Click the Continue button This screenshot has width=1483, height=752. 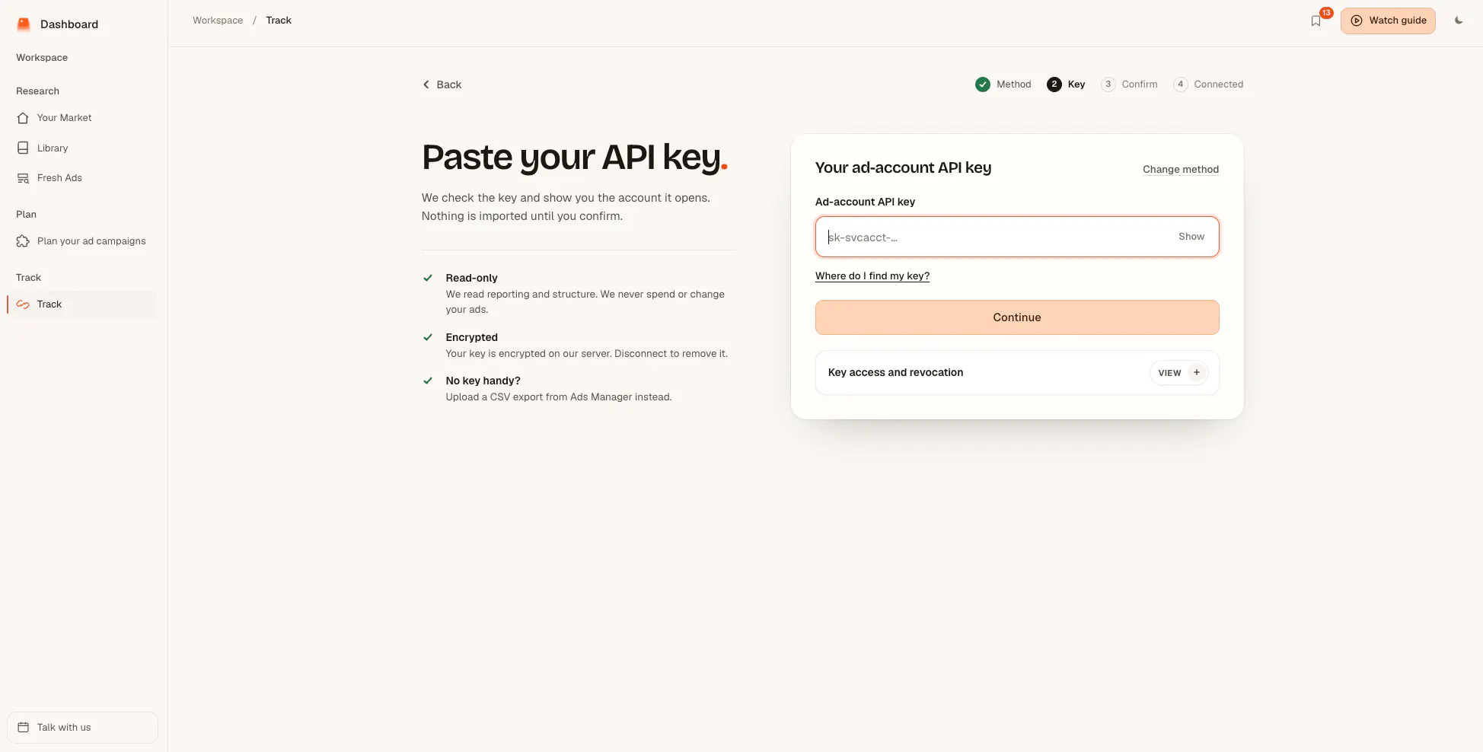(1017, 317)
